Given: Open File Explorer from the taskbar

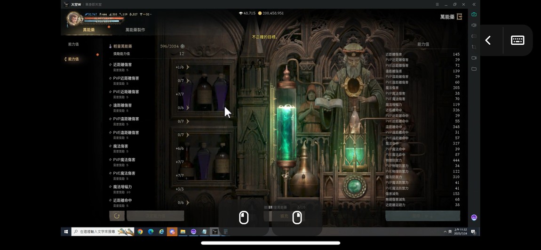Looking at the screenshot, I should tap(183, 232).
